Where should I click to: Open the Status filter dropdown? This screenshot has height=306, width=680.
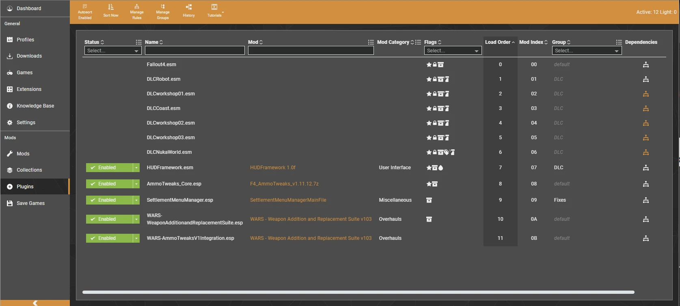pyautogui.click(x=113, y=51)
